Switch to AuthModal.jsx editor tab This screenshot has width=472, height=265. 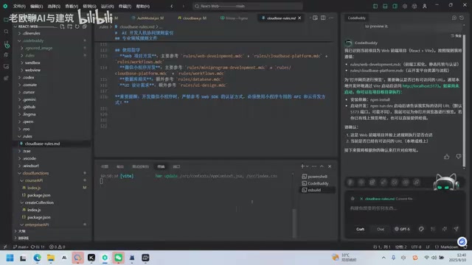(147, 18)
